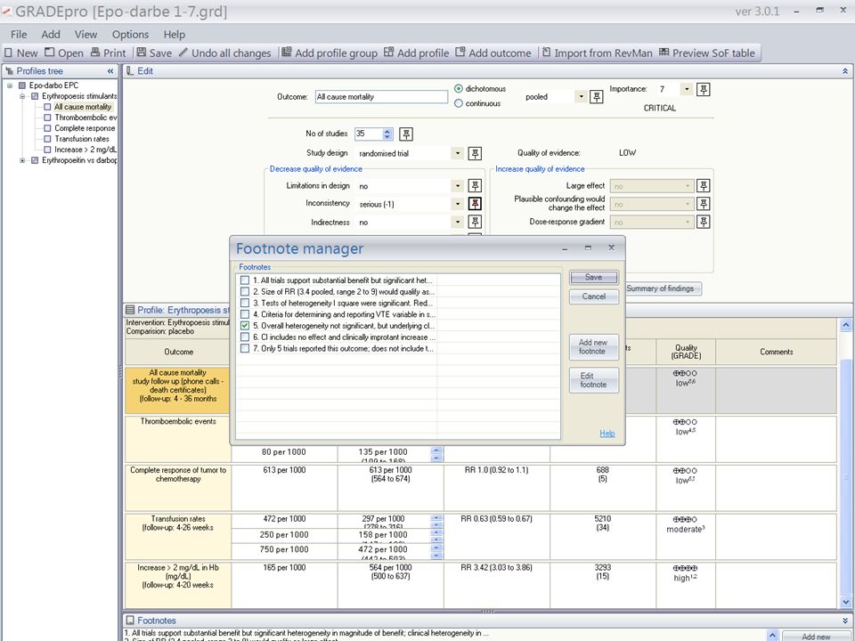
Task: Click footnote pin for Dose-response gradient
Action: point(704,222)
